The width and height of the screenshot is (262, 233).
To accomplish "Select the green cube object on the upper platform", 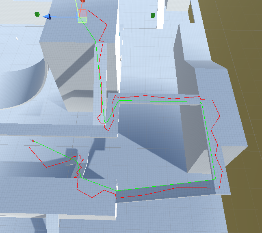I will [x=153, y=15].
